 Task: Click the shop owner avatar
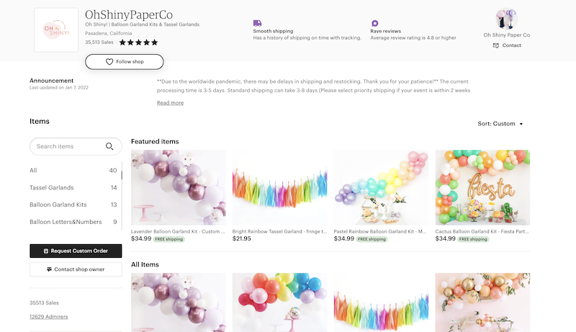[x=507, y=18]
